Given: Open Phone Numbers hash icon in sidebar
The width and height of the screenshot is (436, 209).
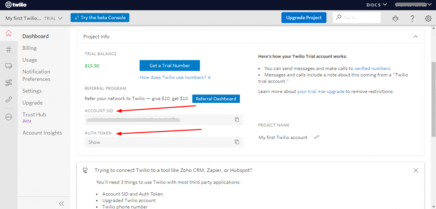Looking at the screenshot, I should pos(9,50).
